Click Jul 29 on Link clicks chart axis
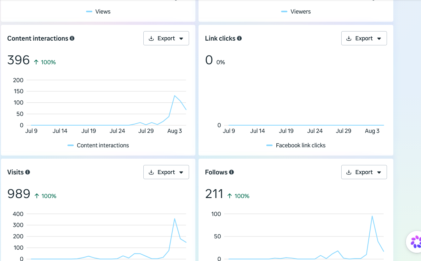The width and height of the screenshot is (421, 261). [x=343, y=131]
